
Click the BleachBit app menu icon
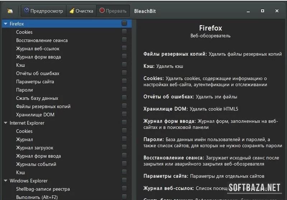click(10, 11)
